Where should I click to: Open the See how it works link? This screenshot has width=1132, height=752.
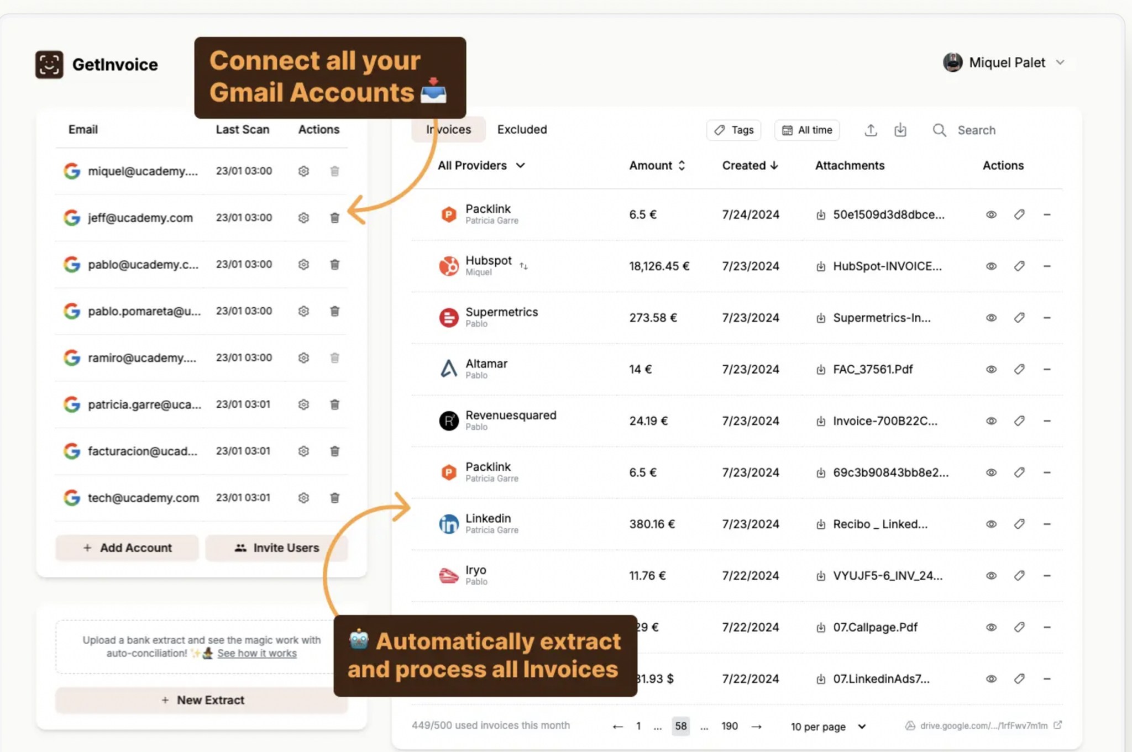(258, 653)
